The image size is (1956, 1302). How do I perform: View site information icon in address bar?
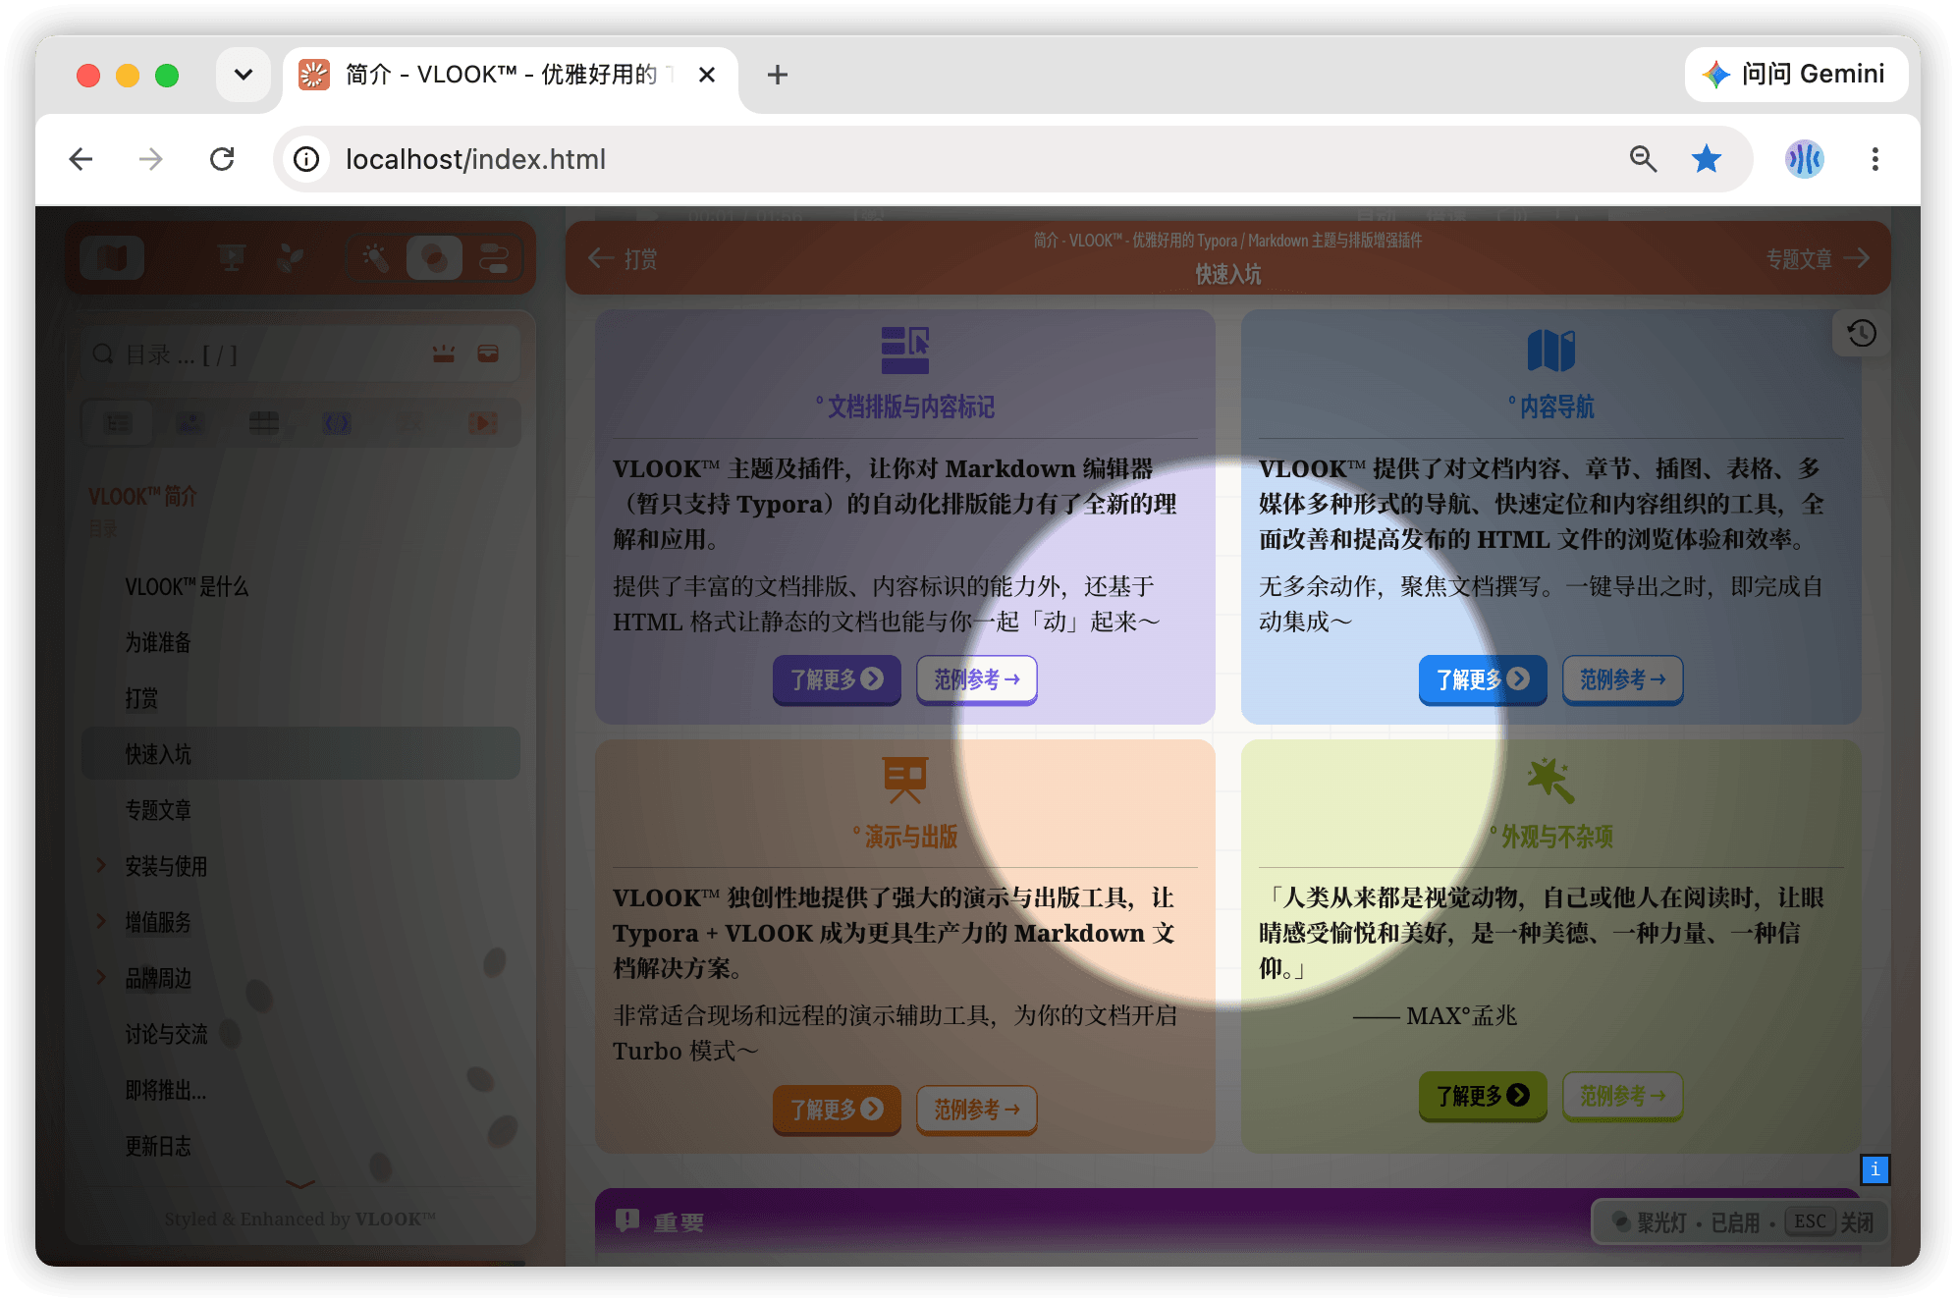tap(307, 159)
